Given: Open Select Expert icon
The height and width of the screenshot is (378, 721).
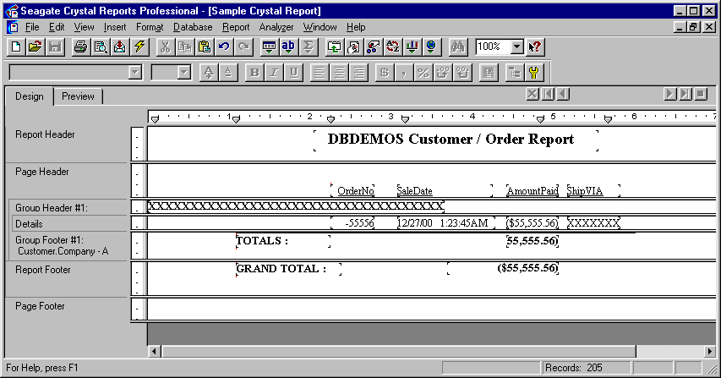Looking at the screenshot, I should [373, 47].
